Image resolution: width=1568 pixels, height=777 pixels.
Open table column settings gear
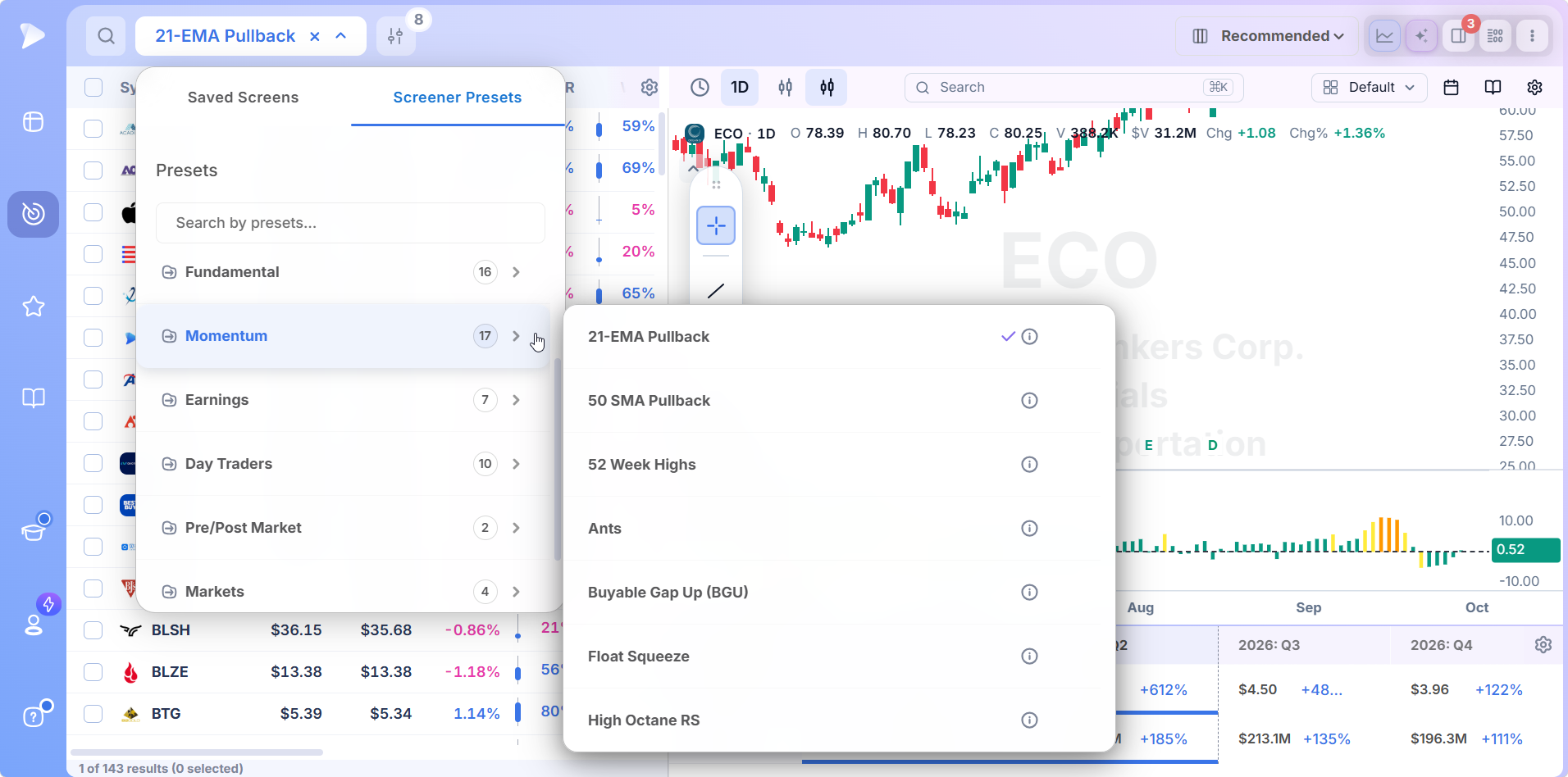click(x=650, y=88)
